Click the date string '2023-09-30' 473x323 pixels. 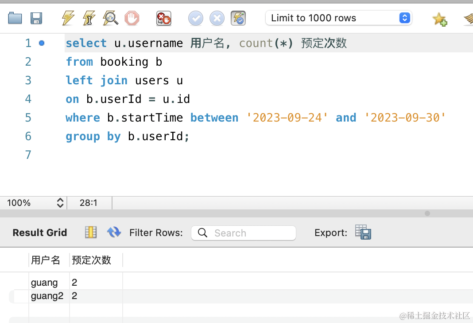click(x=405, y=118)
